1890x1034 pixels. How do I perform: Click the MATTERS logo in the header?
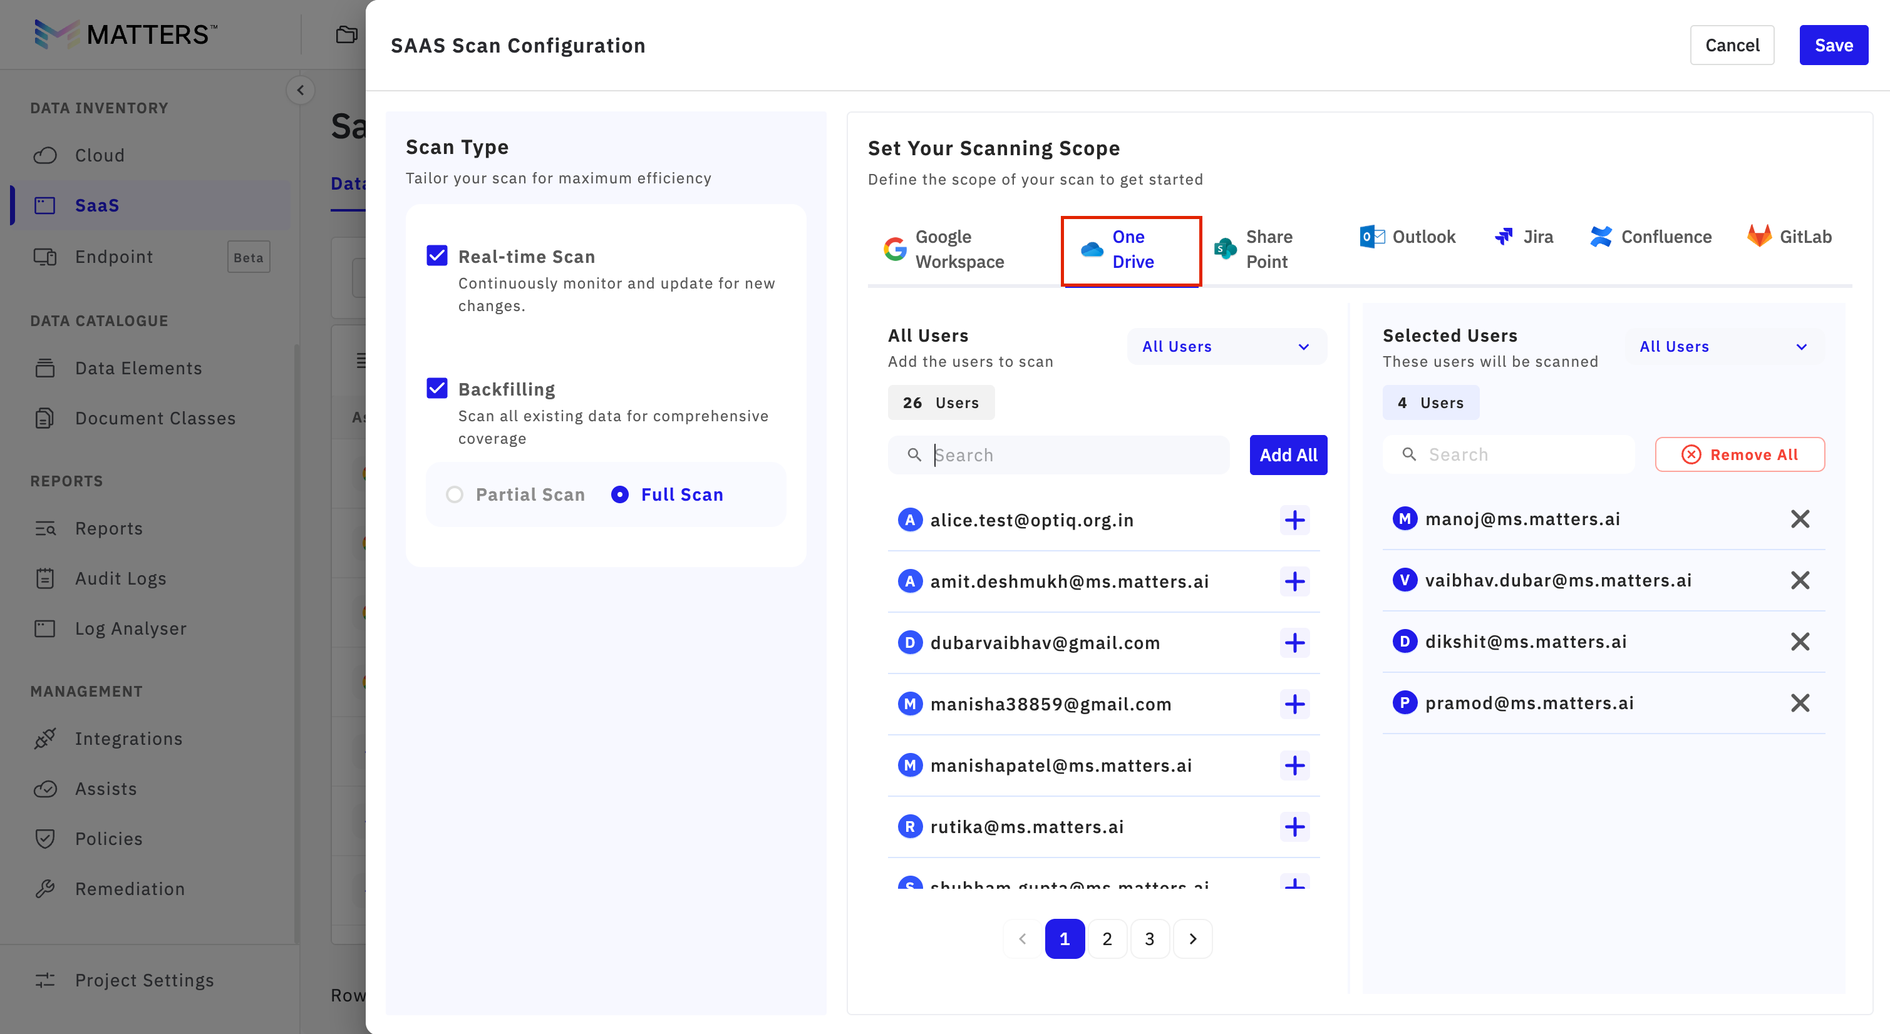[125, 34]
